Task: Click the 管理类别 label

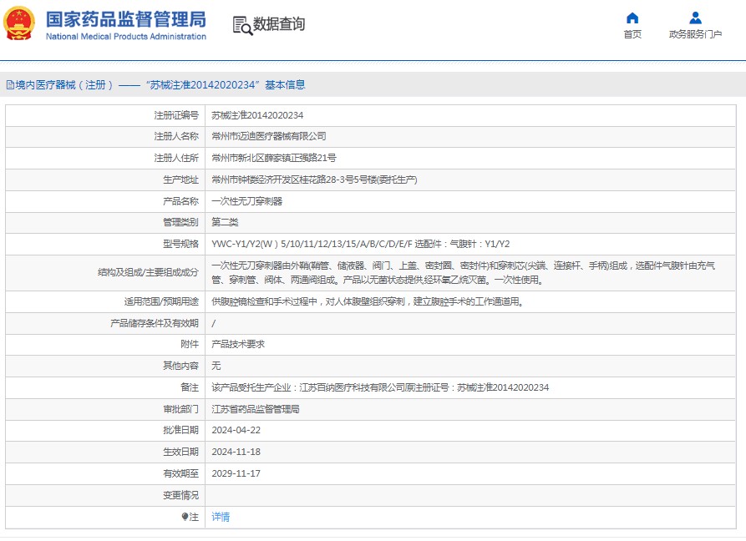Action: click(x=180, y=222)
